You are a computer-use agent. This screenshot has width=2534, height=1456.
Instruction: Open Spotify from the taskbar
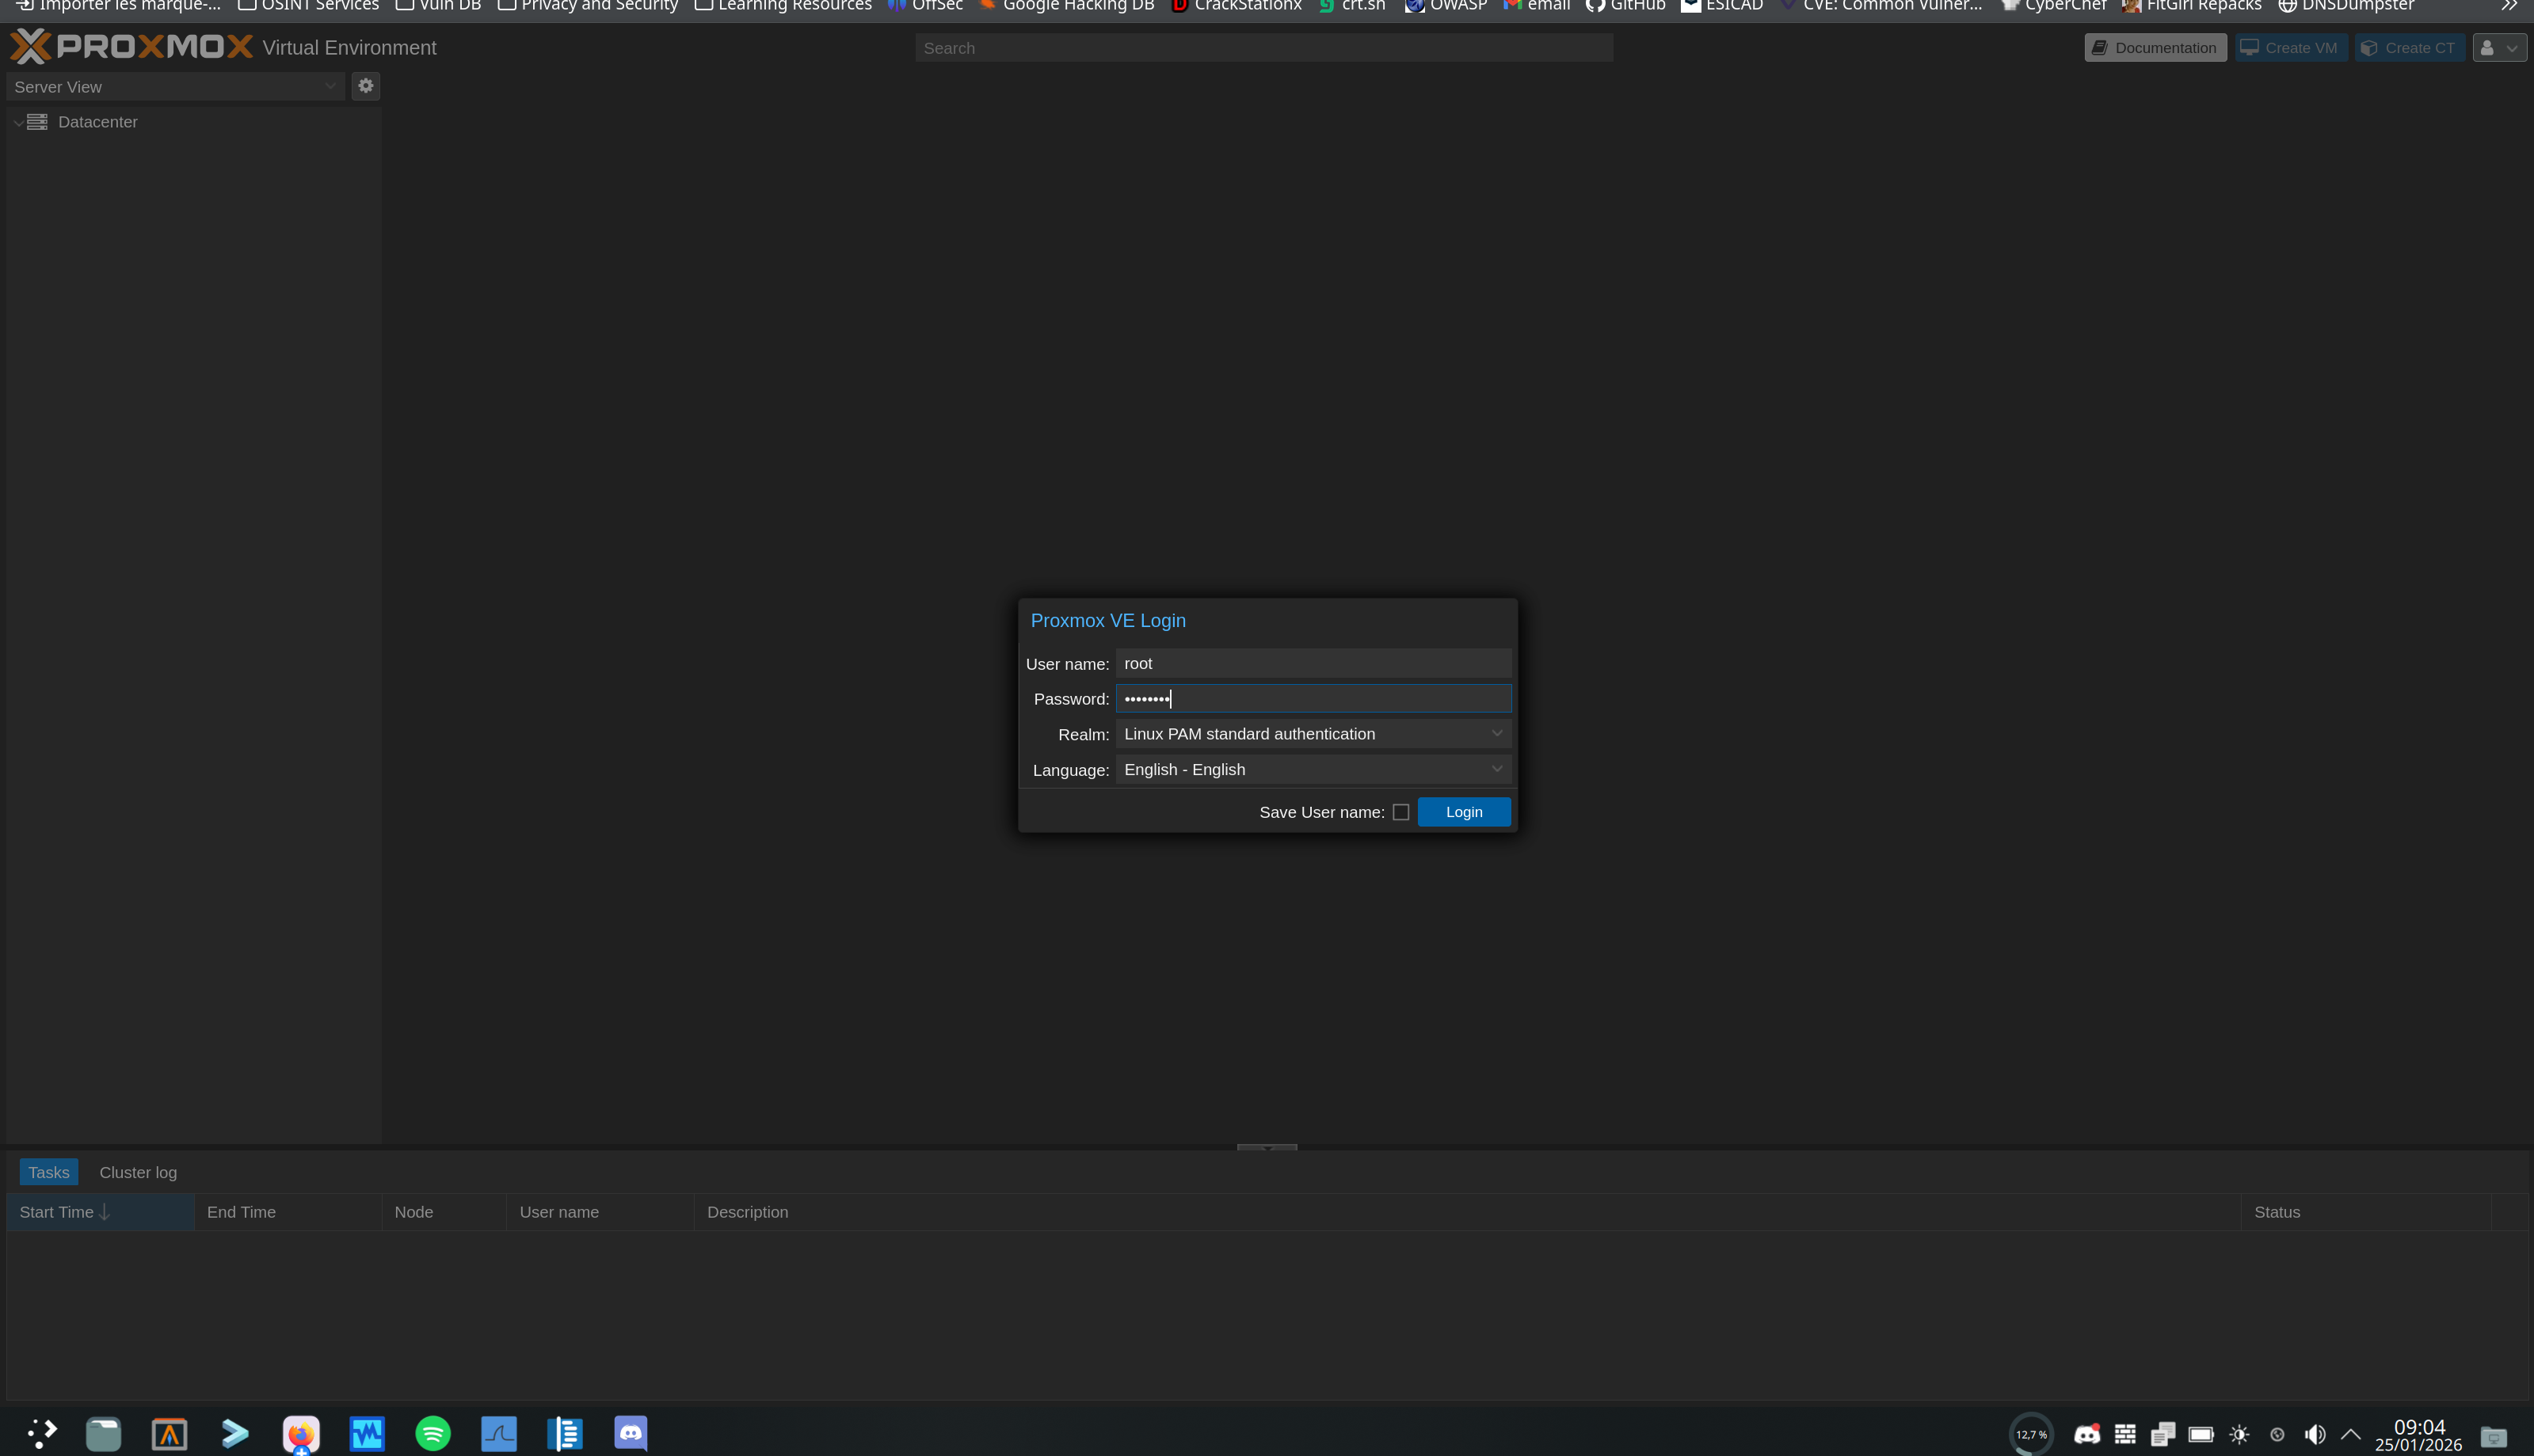point(433,1433)
